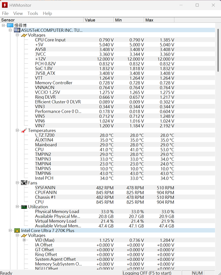The width and height of the screenshot is (221, 275).
Task: Click the computer monitor icon for 楊舜博
Action: pyautogui.click(x=10, y=25)
